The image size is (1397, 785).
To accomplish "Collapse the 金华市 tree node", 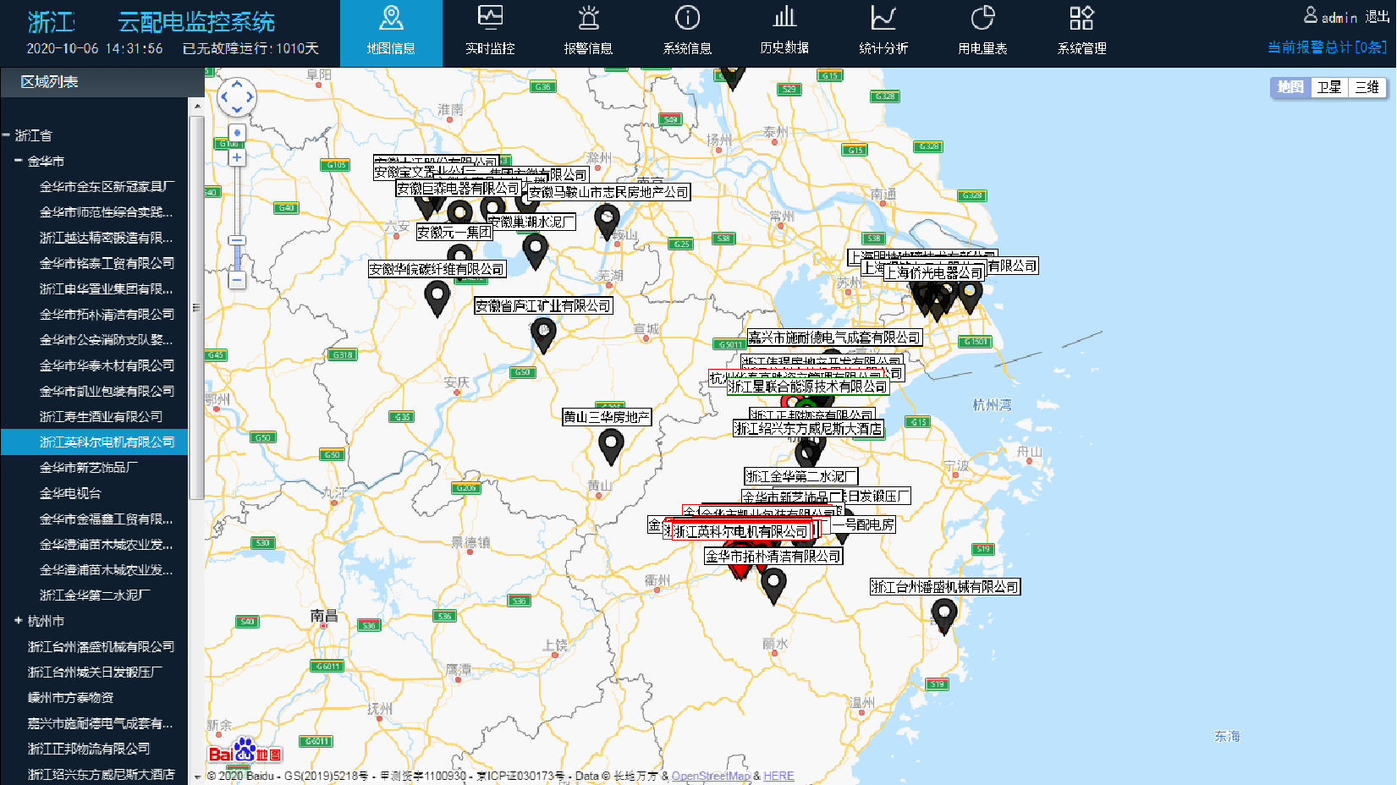I will (19, 161).
